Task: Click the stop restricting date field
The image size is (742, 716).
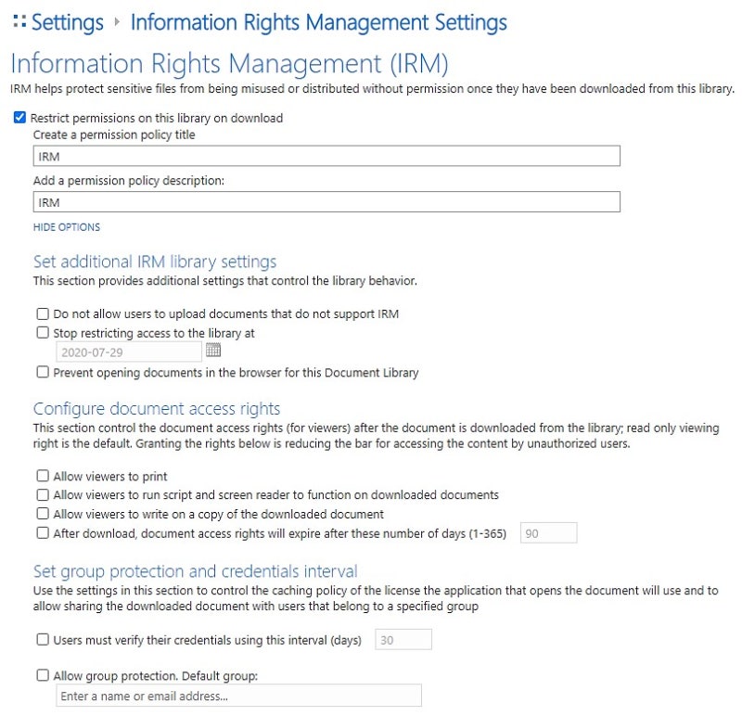Action: click(x=129, y=352)
